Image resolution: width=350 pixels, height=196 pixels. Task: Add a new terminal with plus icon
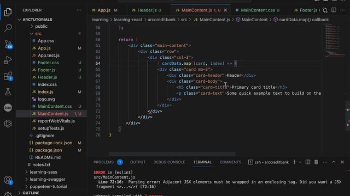point(294,162)
